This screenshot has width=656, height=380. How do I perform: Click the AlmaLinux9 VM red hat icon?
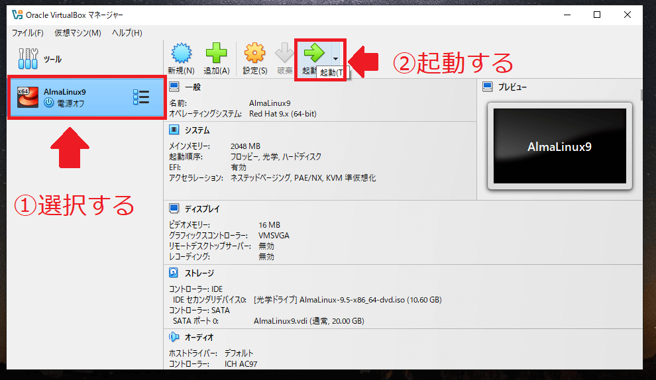(x=28, y=97)
